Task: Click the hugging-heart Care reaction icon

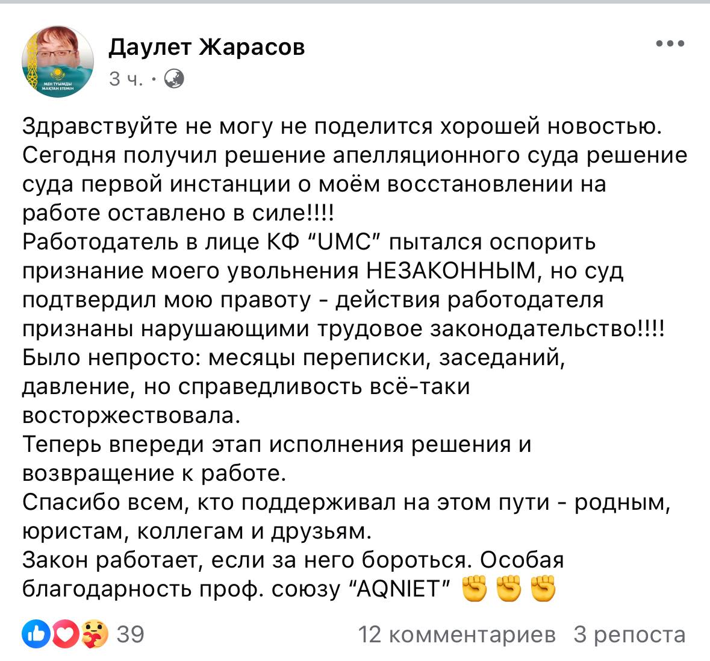Action: coord(95,634)
